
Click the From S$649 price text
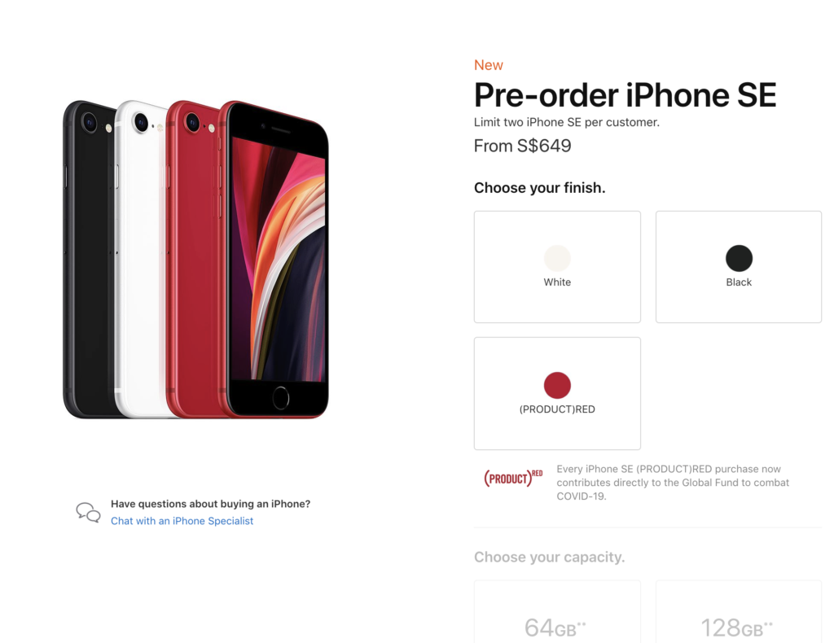click(x=522, y=146)
